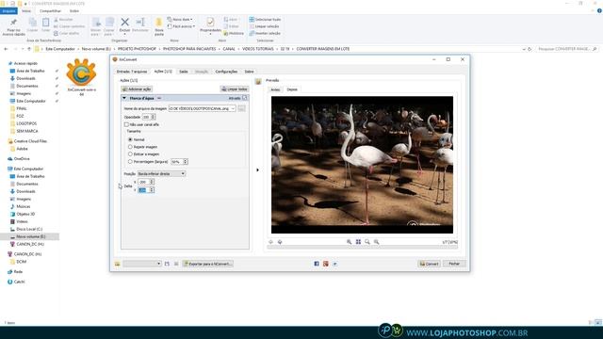This screenshot has height=339, width=603.
Task: Open the Novo item dropdown in ribbon
Action: tap(180, 19)
